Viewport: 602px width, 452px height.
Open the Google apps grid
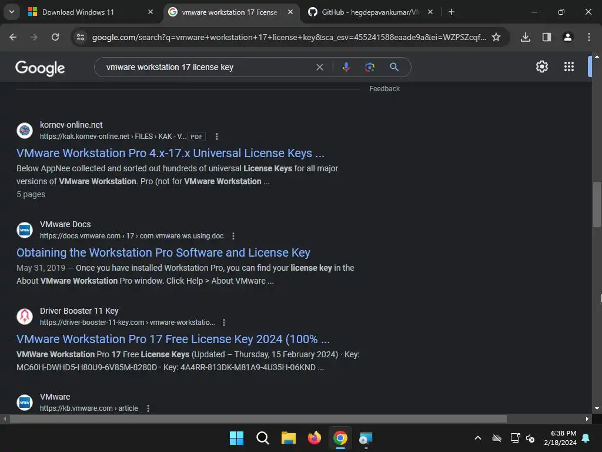click(x=569, y=67)
